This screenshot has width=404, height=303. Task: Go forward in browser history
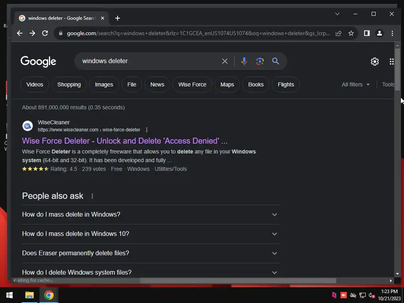(32, 33)
